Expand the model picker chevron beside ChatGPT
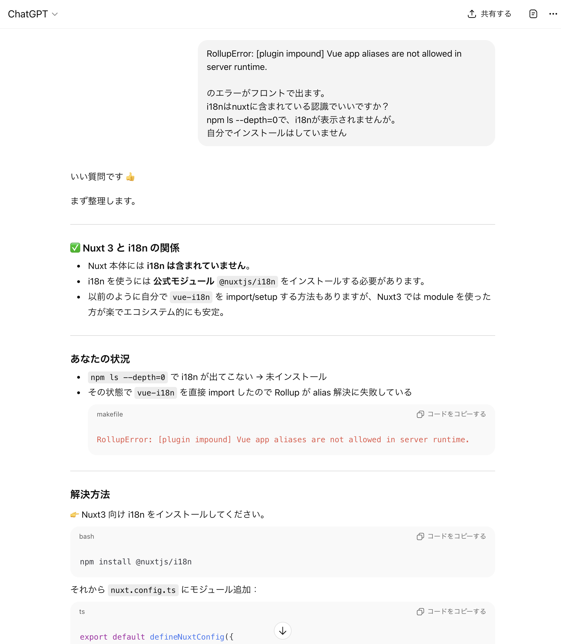This screenshot has width=561, height=644. [x=55, y=14]
